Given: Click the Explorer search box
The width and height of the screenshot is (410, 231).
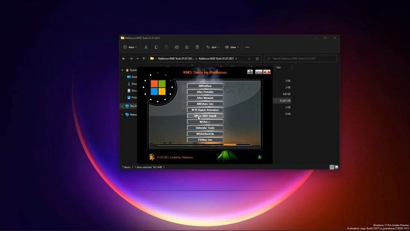Looking at the screenshot, I should point(300,58).
